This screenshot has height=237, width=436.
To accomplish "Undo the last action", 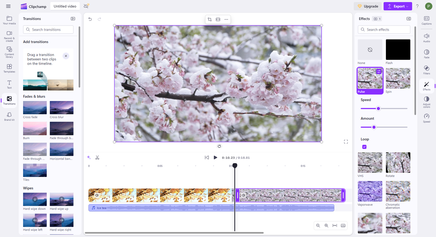I will [x=90, y=19].
